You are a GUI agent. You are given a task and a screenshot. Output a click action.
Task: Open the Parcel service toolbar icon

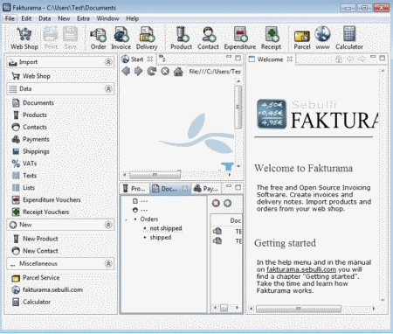click(x=302, y=39)
